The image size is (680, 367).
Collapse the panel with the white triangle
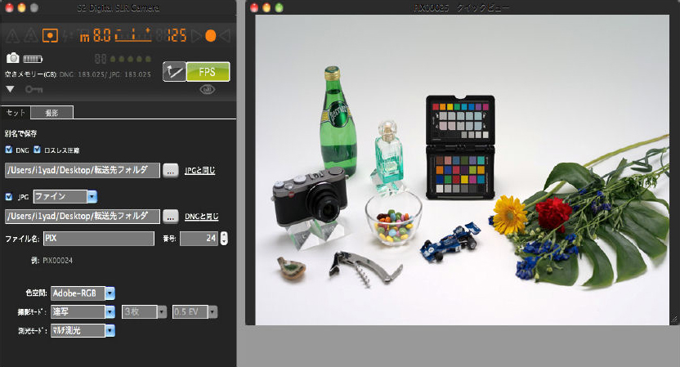coord(10,89)
